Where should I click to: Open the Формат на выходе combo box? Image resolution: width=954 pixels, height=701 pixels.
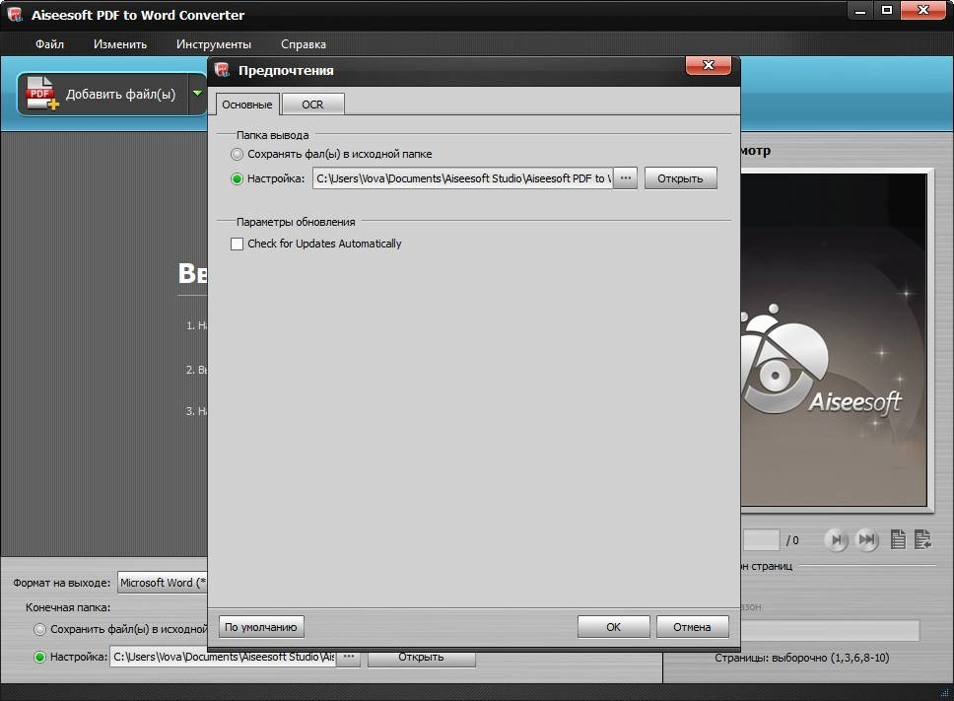click(163, 583)
